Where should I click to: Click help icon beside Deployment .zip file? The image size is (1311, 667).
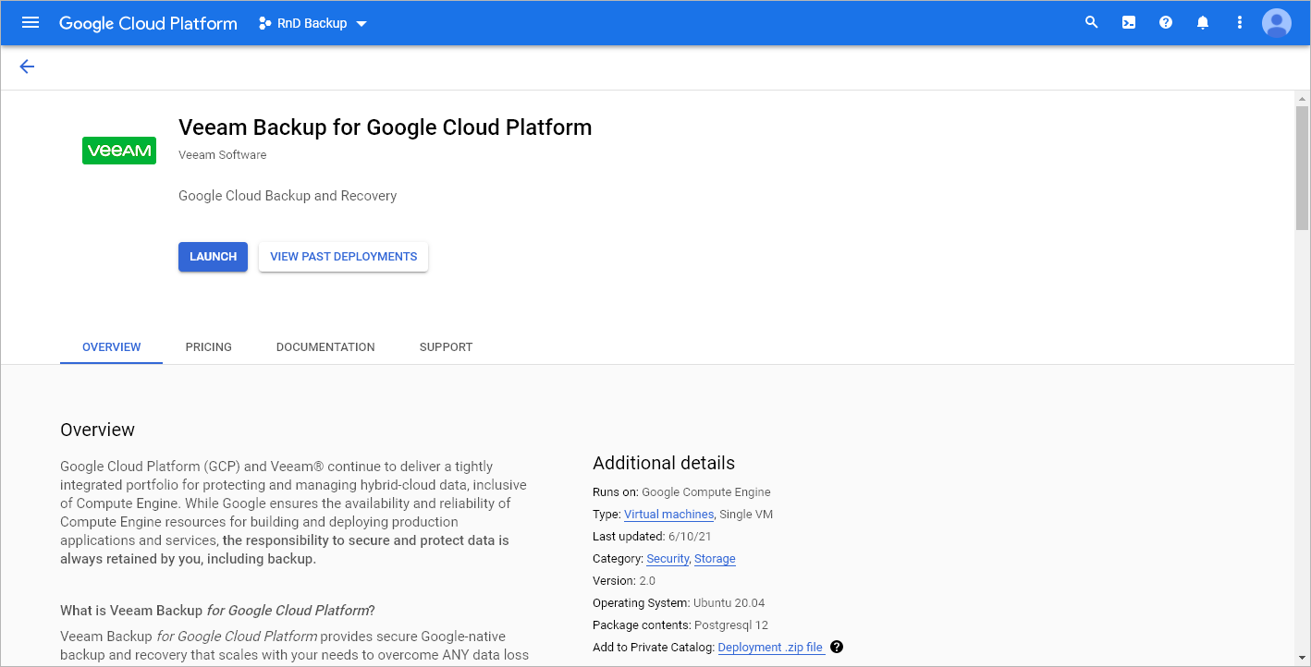pyautogui.click(x=837, y=647)
